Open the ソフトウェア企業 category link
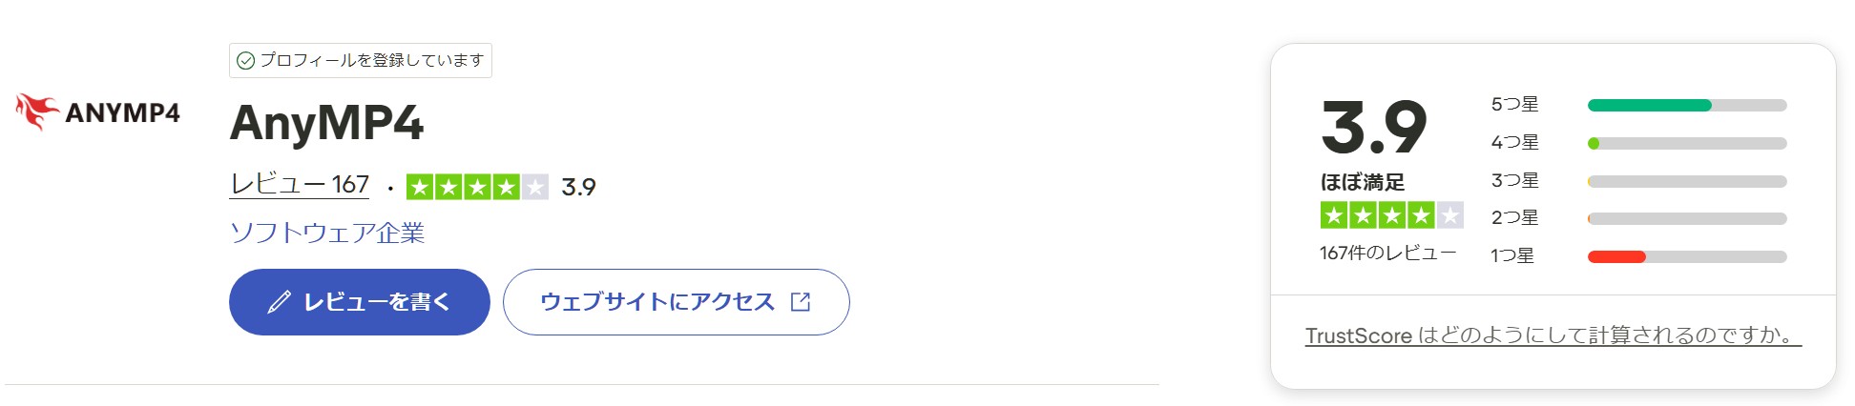1855x406 pixels. tap(327, 233)
